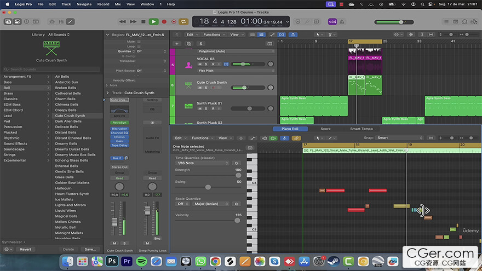Viewport: 482px width, 271px height.
Task: Stop playback with the Stop button
Action: (x=144, y=21)
